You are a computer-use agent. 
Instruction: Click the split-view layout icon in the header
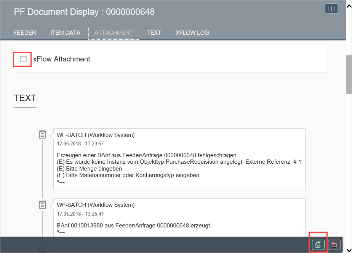point(331,9)
